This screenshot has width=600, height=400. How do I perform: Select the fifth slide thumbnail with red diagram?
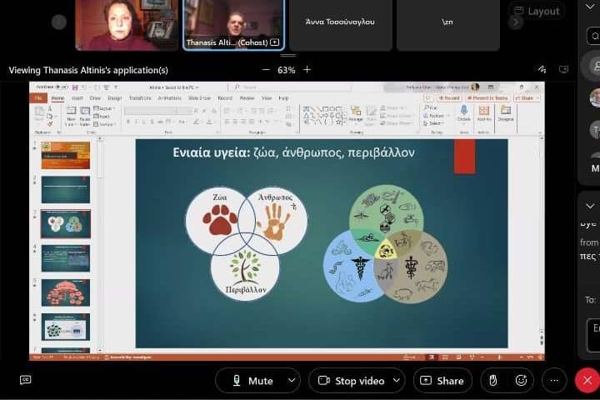(66, 292)
